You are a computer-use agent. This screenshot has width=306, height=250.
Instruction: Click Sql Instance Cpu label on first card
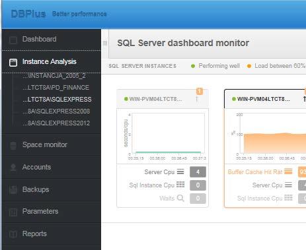(x=152, y=185)
